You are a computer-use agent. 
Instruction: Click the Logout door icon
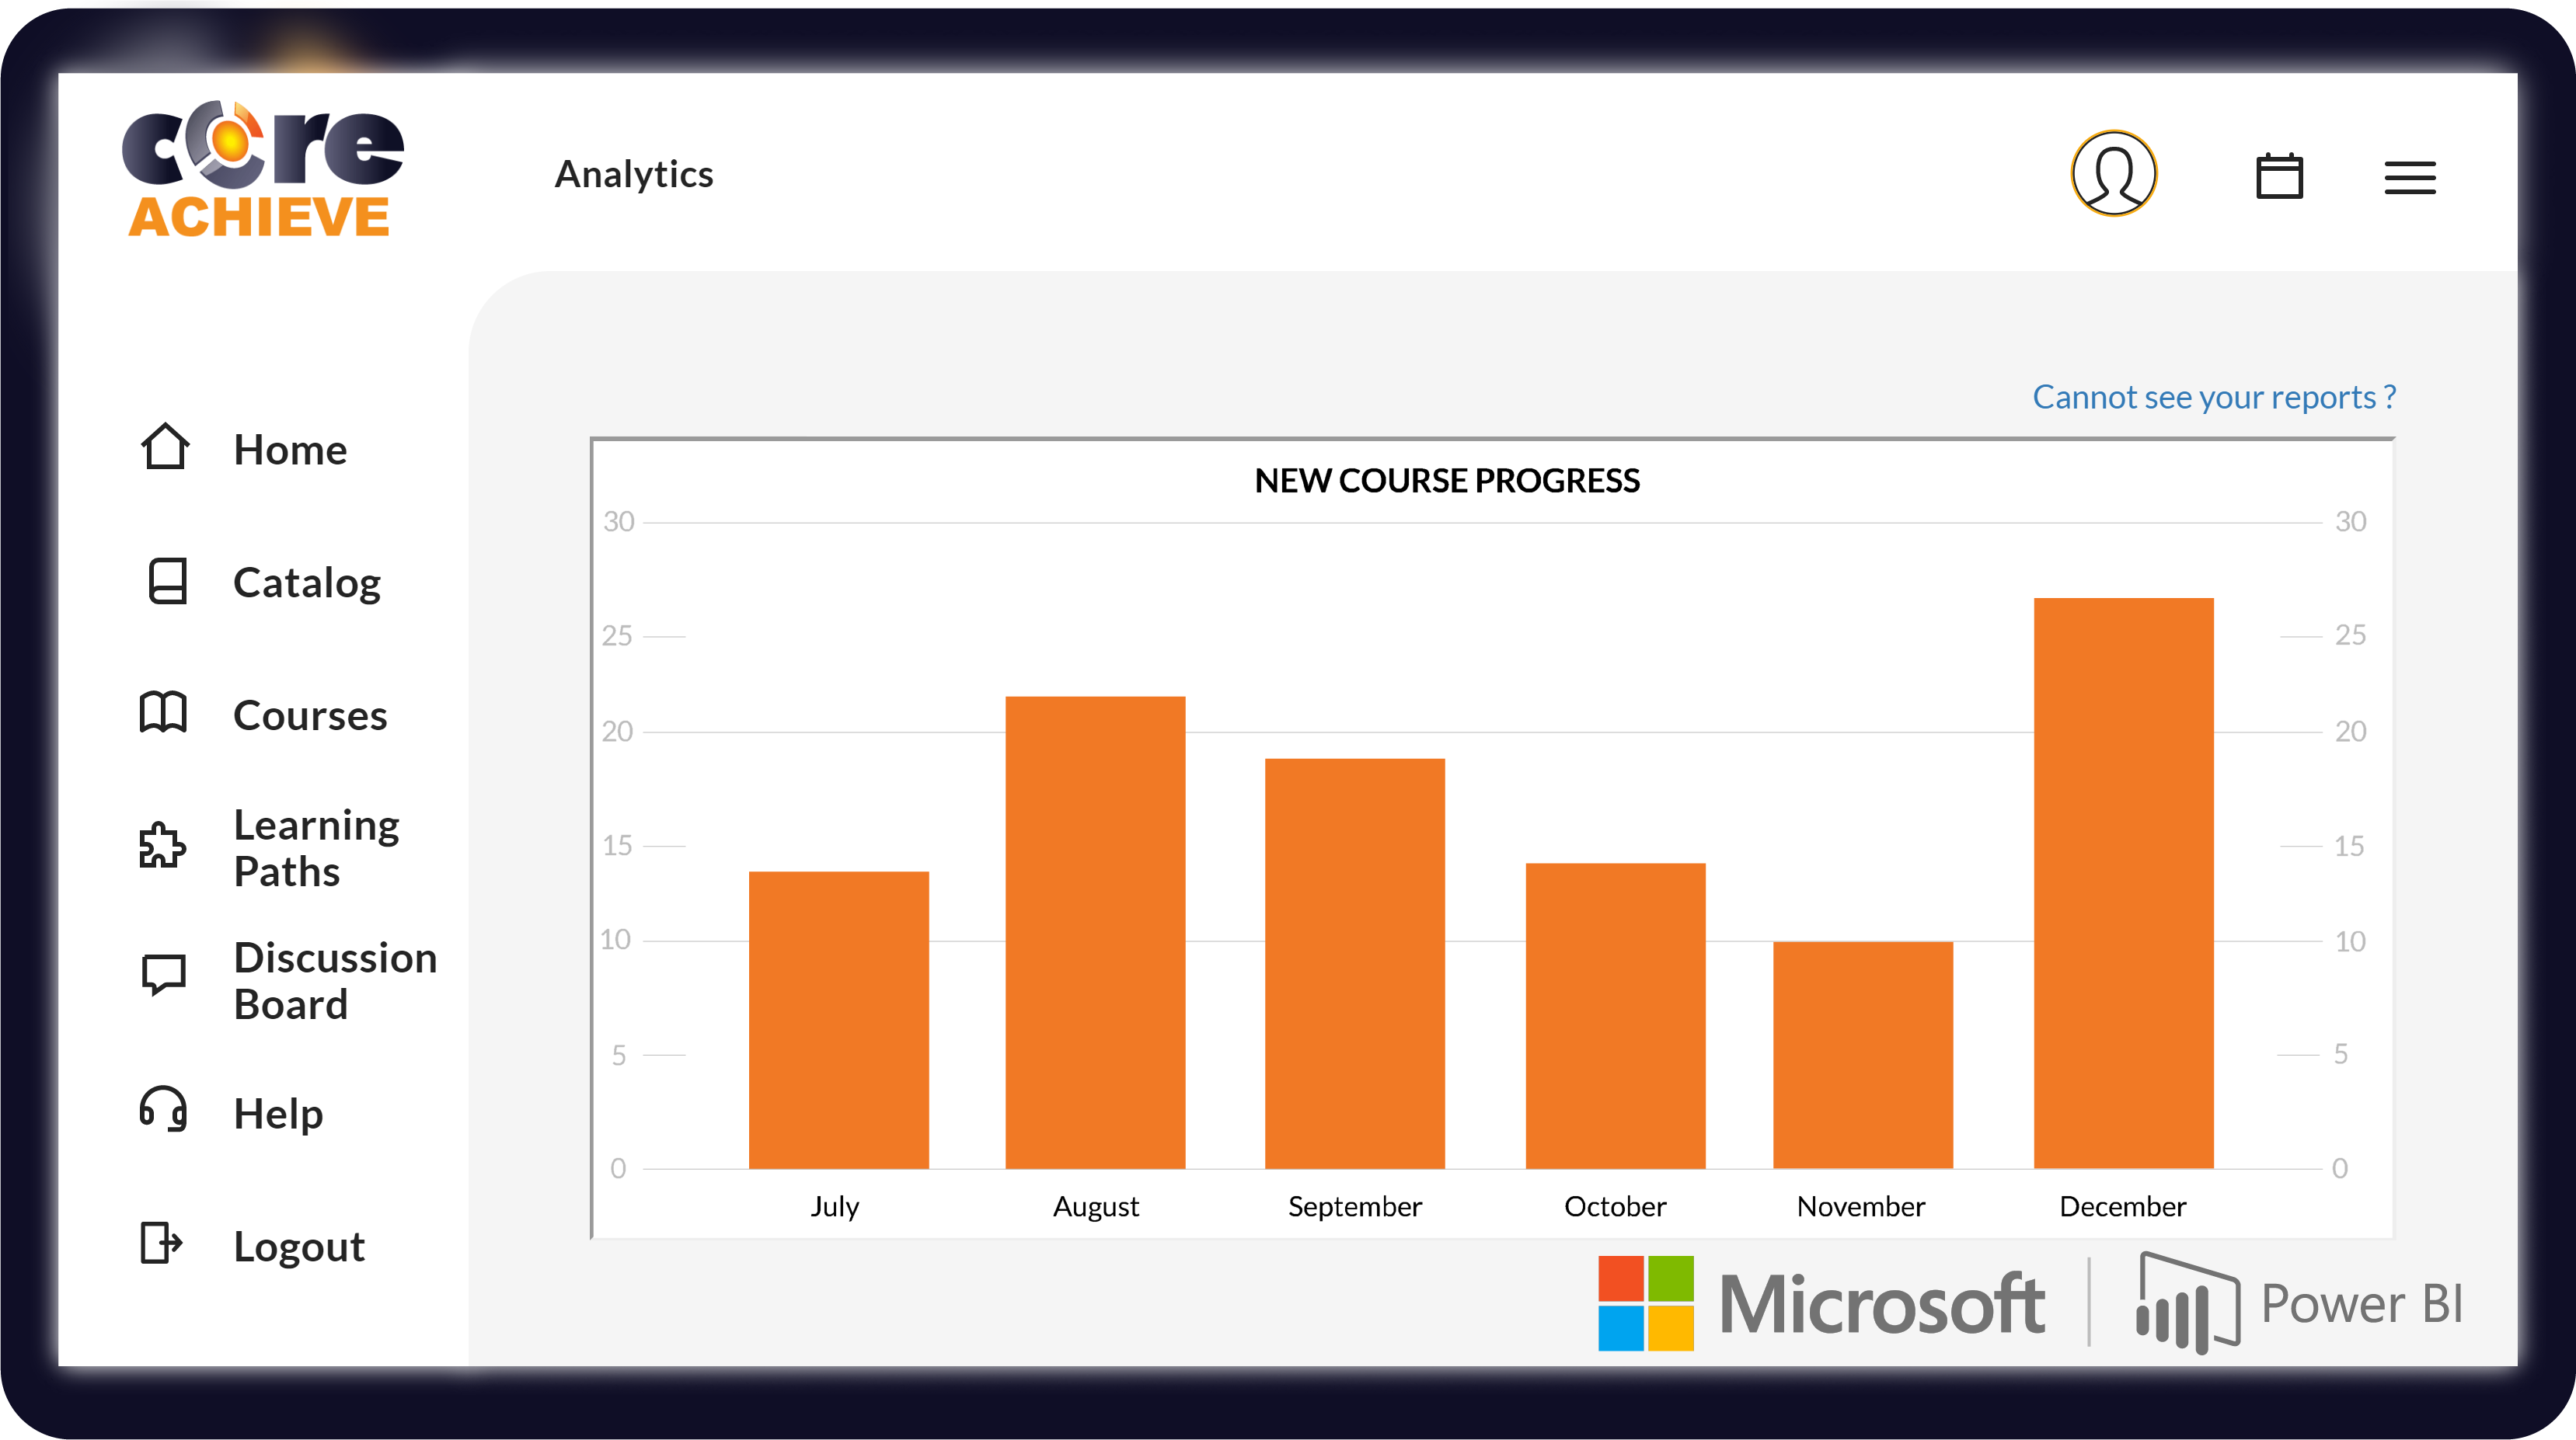pyautogui.click(x=161, y=1243)
